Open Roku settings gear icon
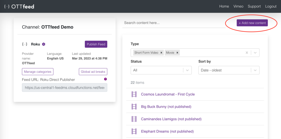281x139 pixels. [x=44, y=44]
